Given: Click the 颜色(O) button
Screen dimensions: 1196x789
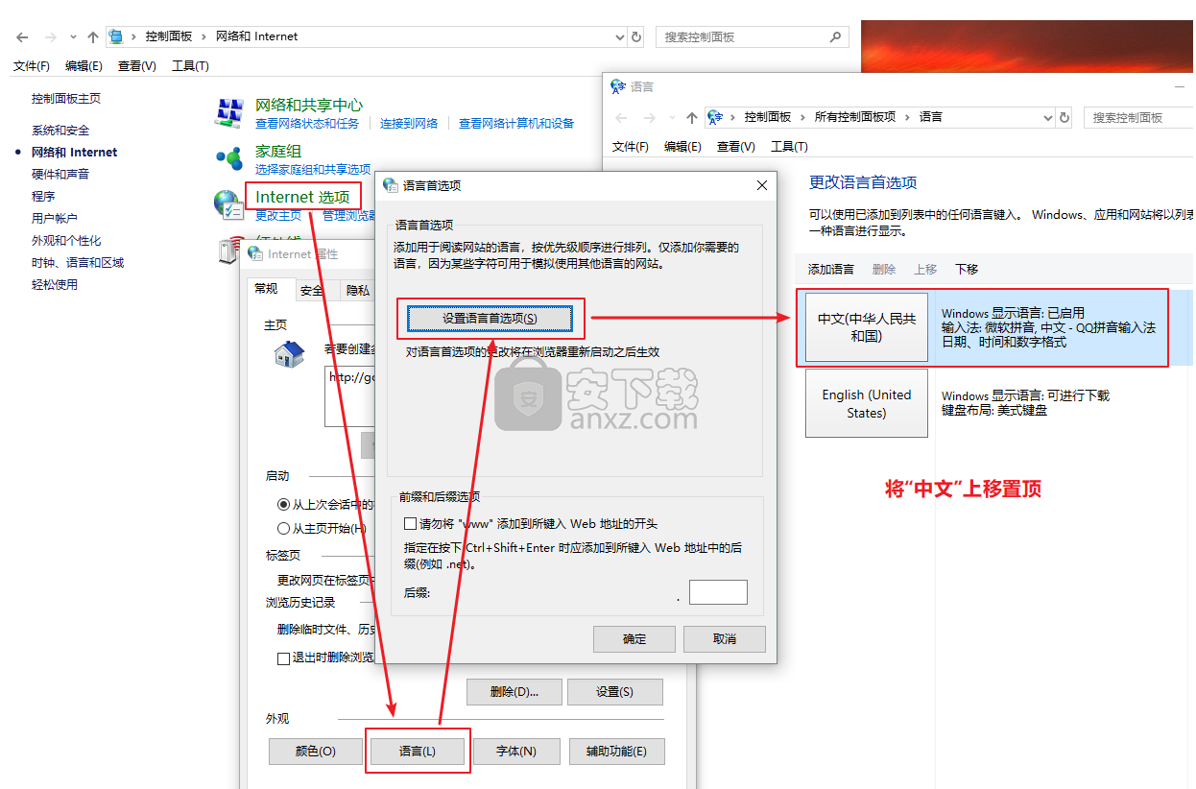Looking at the screenshot, I should (x=315, y=751).
